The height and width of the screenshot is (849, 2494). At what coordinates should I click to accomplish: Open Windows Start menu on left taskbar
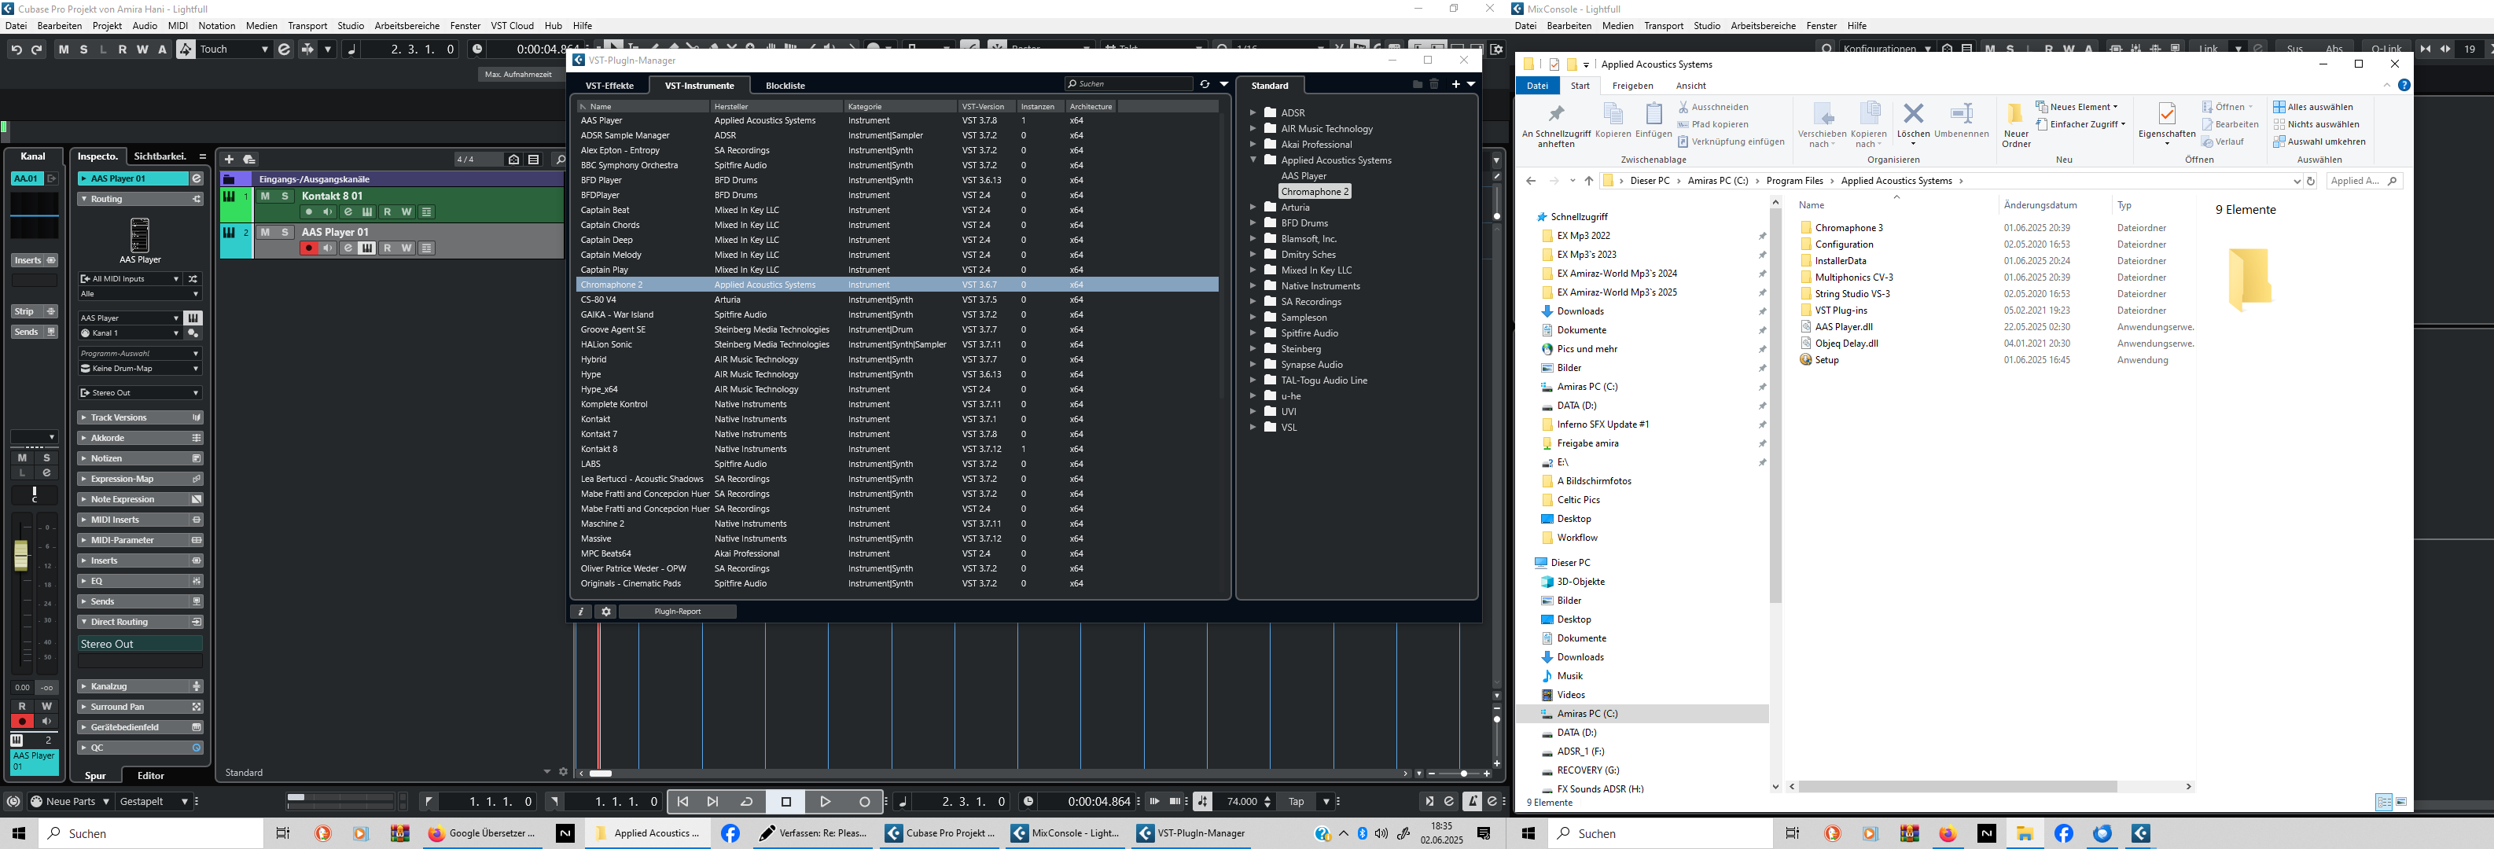coord(18,833)
